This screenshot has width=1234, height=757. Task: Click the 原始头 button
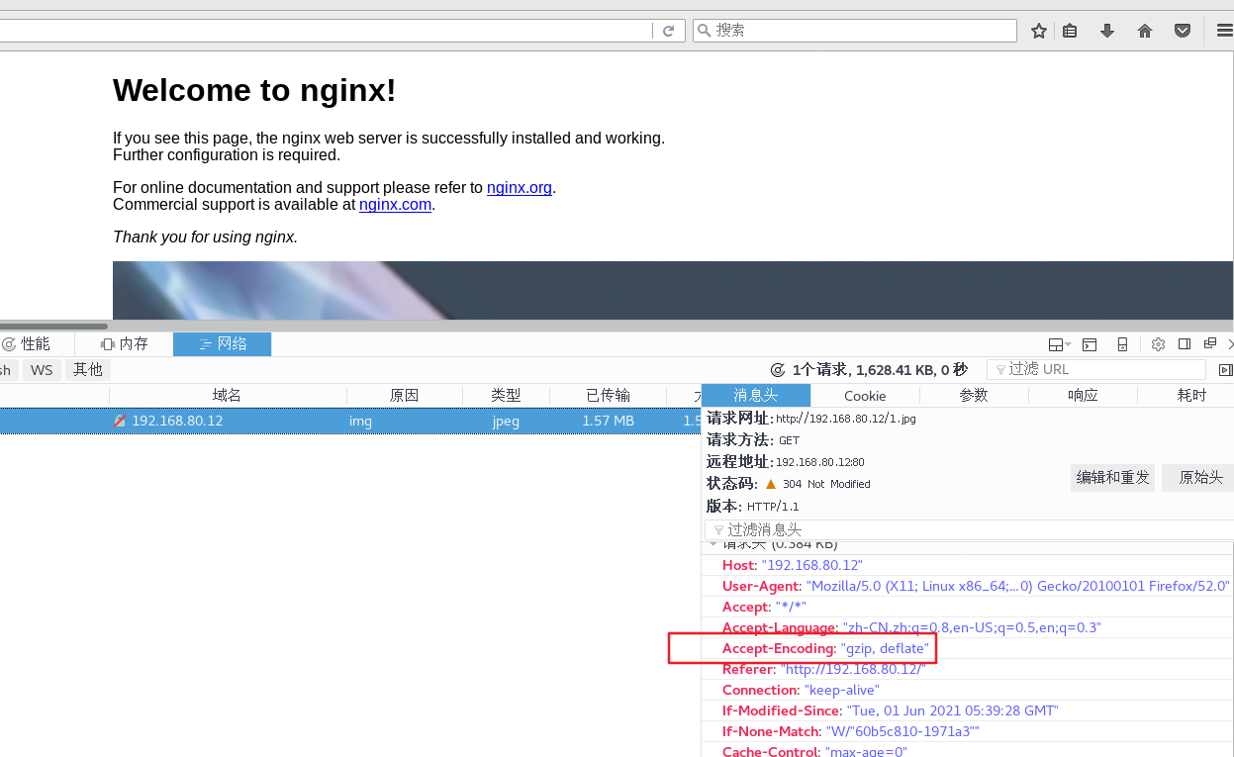[x=1198, y=478]
